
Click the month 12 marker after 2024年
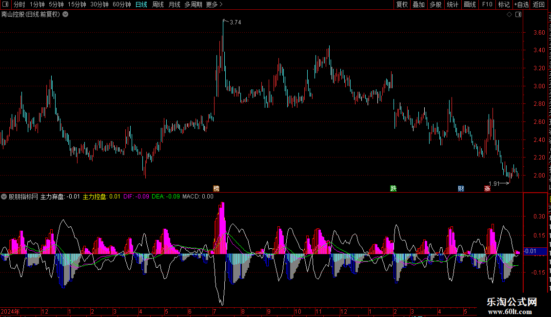pyautogui.click(x=45, y=311)
